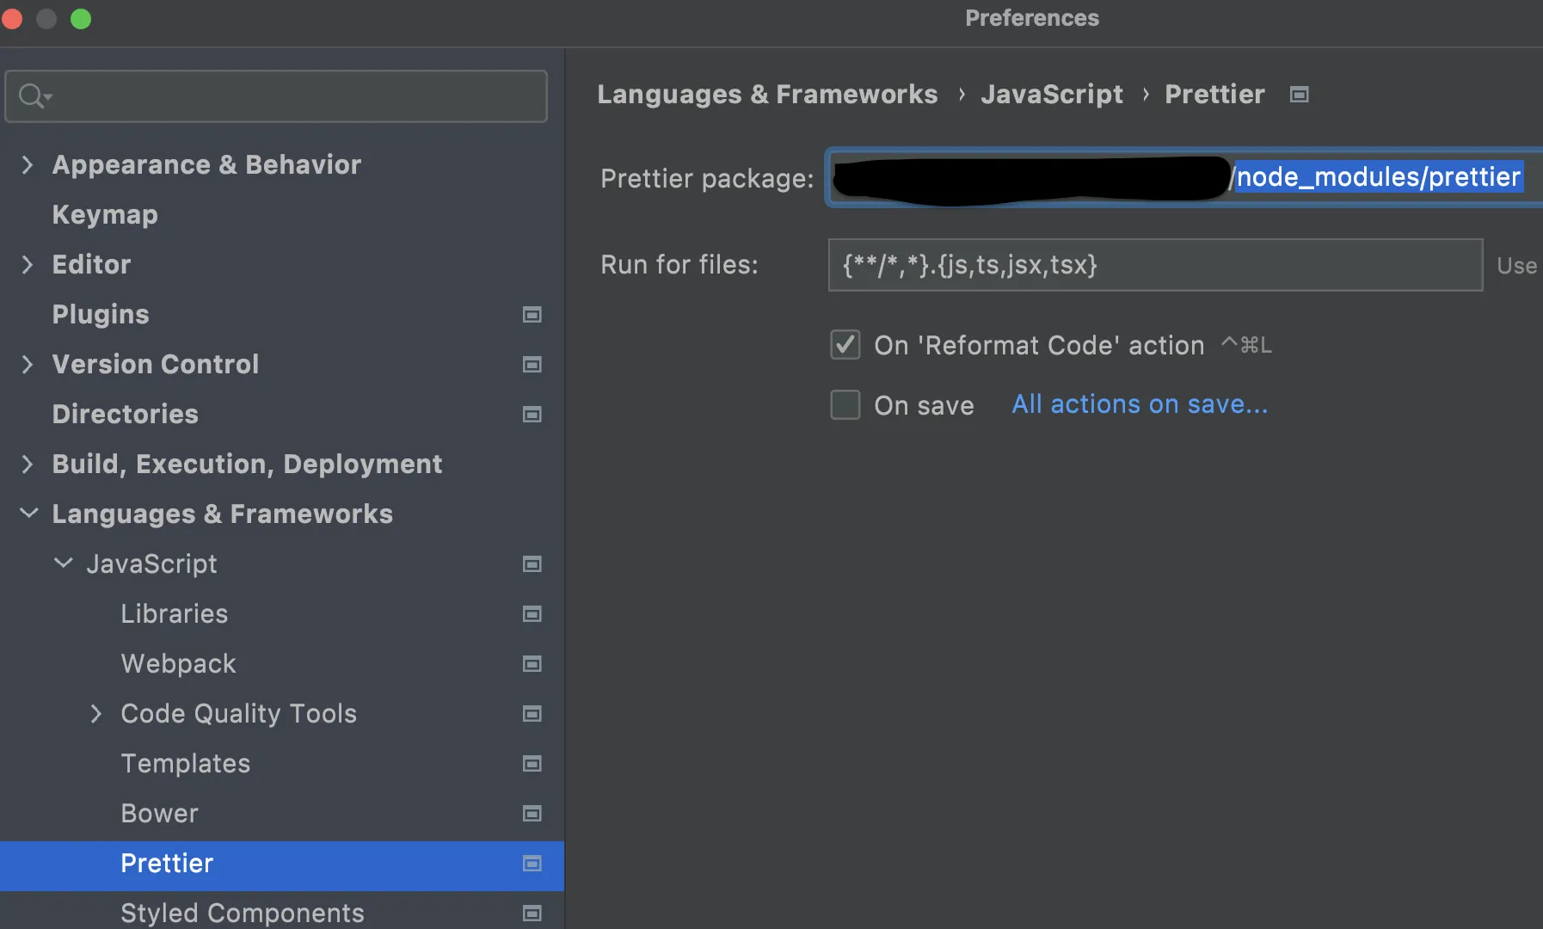The height and width of the screenshot is (929, 1543).
Task: Select Libraries under JavaScript
Action: (x=175, y=614)
